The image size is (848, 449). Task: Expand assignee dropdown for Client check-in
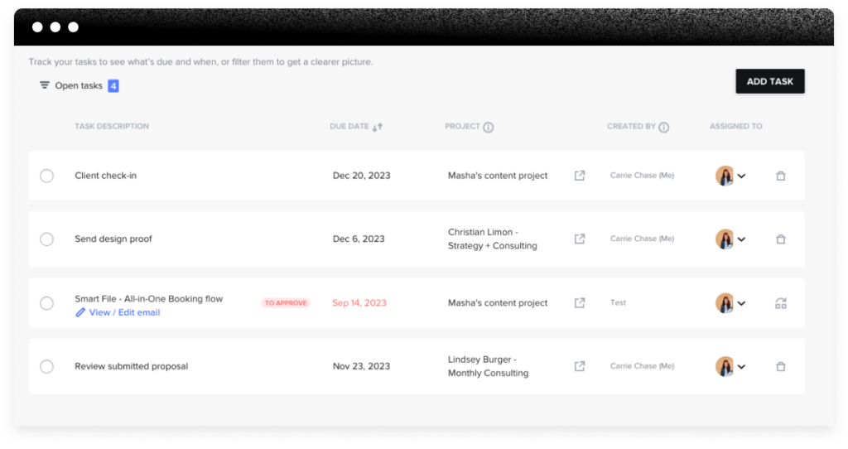coord(741,176)
